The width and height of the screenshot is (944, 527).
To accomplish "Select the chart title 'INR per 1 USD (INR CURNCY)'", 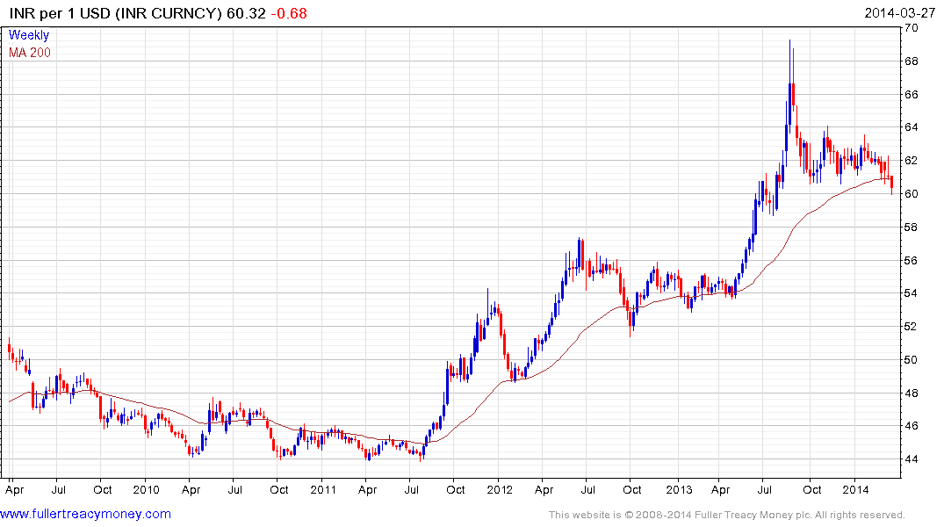I will [116, 13].
